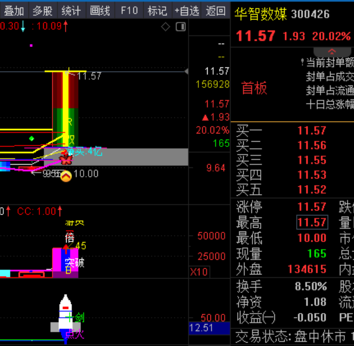Click the boxed 最高 value 11.57
This screenshot has height=346, width=354.
[x=312, y=222]
